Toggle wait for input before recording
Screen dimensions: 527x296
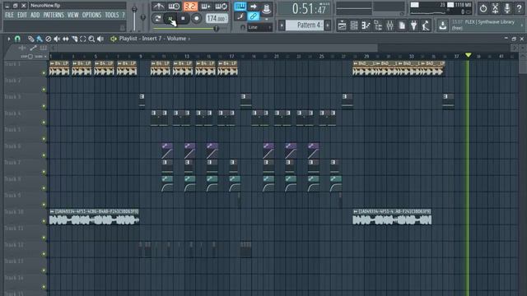(174, 7)
